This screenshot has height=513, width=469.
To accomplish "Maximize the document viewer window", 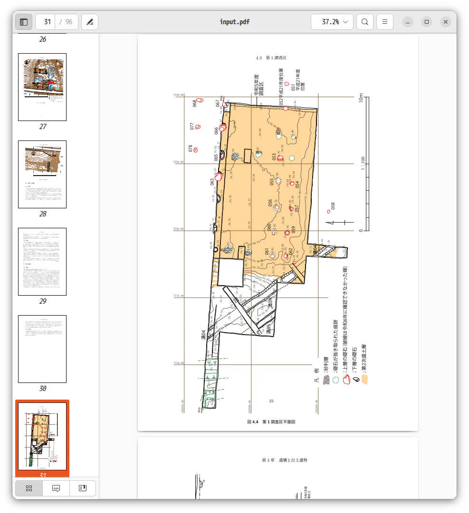I will (x=427, y=22).
